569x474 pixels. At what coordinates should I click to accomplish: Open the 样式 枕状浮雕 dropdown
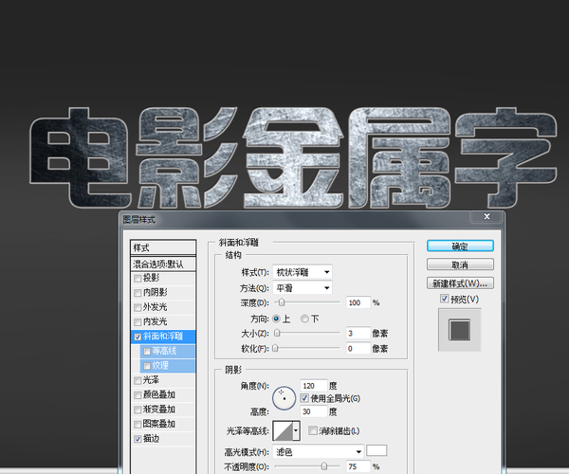[302, 272]
